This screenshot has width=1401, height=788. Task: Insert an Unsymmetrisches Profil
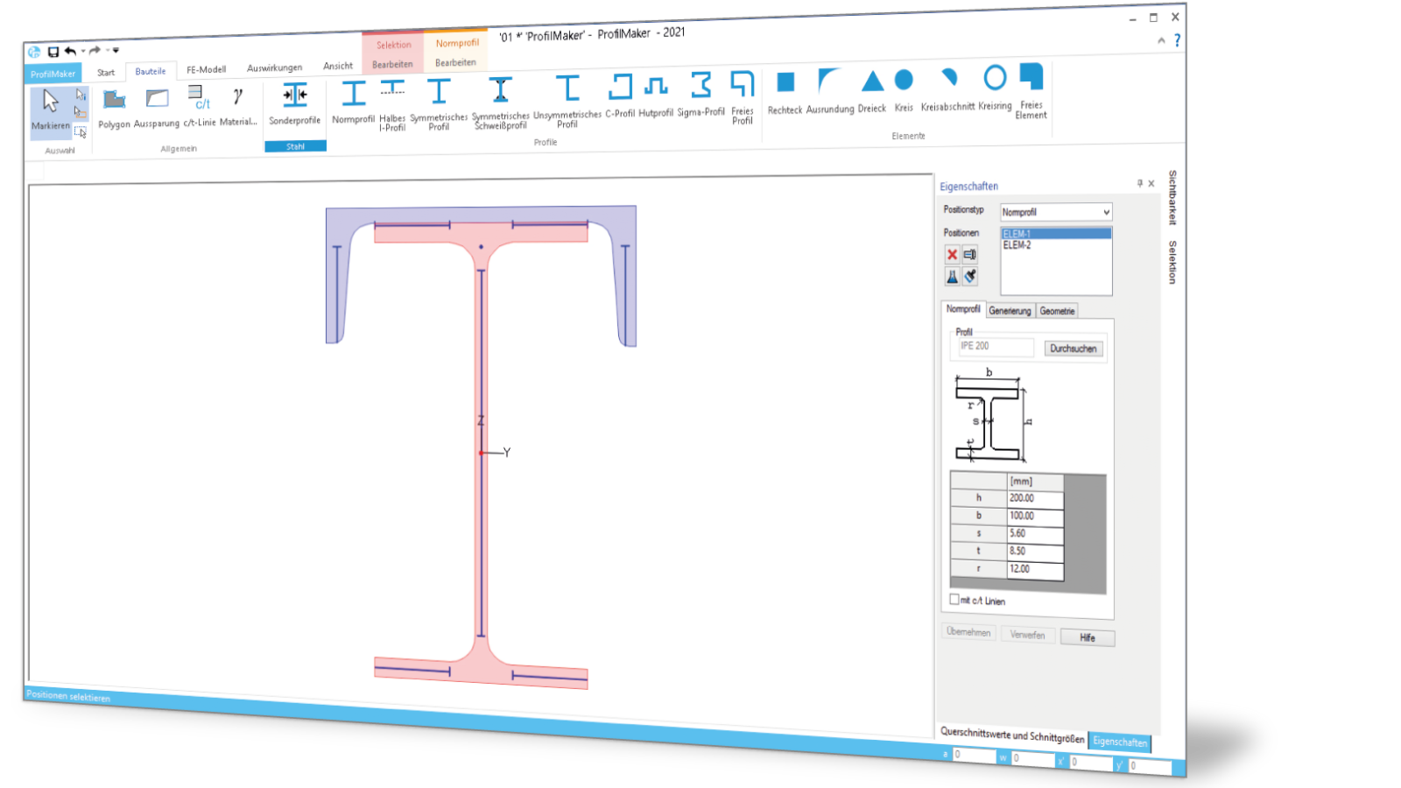(567, 101)
